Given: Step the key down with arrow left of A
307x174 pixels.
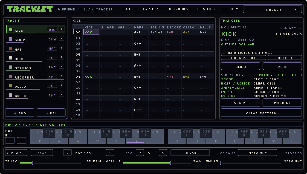Looking at the screenshot, I should click(x=140, y=153).
